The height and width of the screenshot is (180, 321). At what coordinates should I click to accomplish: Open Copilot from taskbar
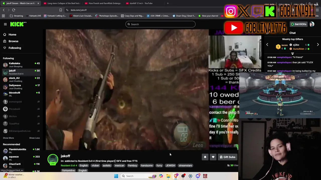[161, 176]
